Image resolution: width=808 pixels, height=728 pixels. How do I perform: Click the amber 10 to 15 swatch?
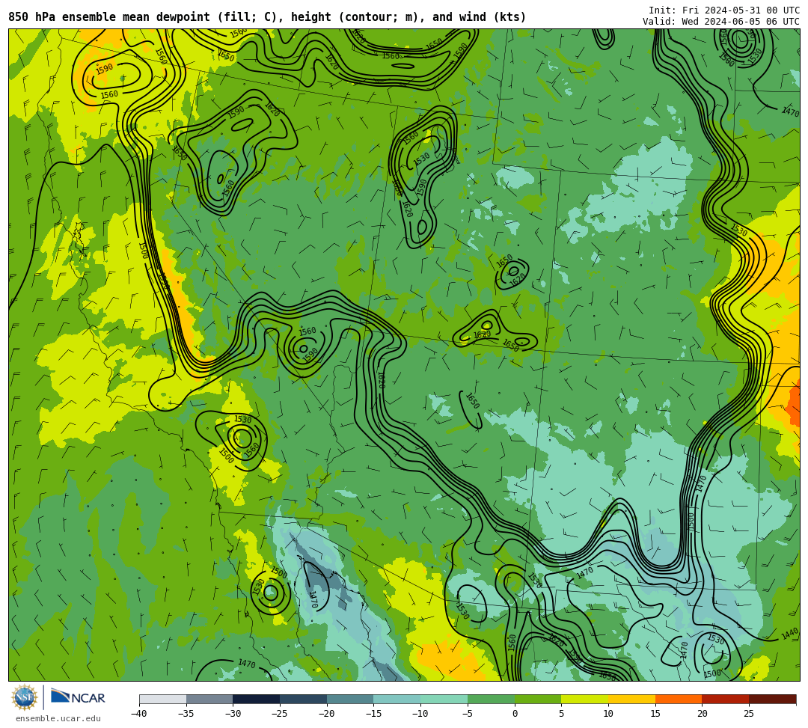pos(631,699)
